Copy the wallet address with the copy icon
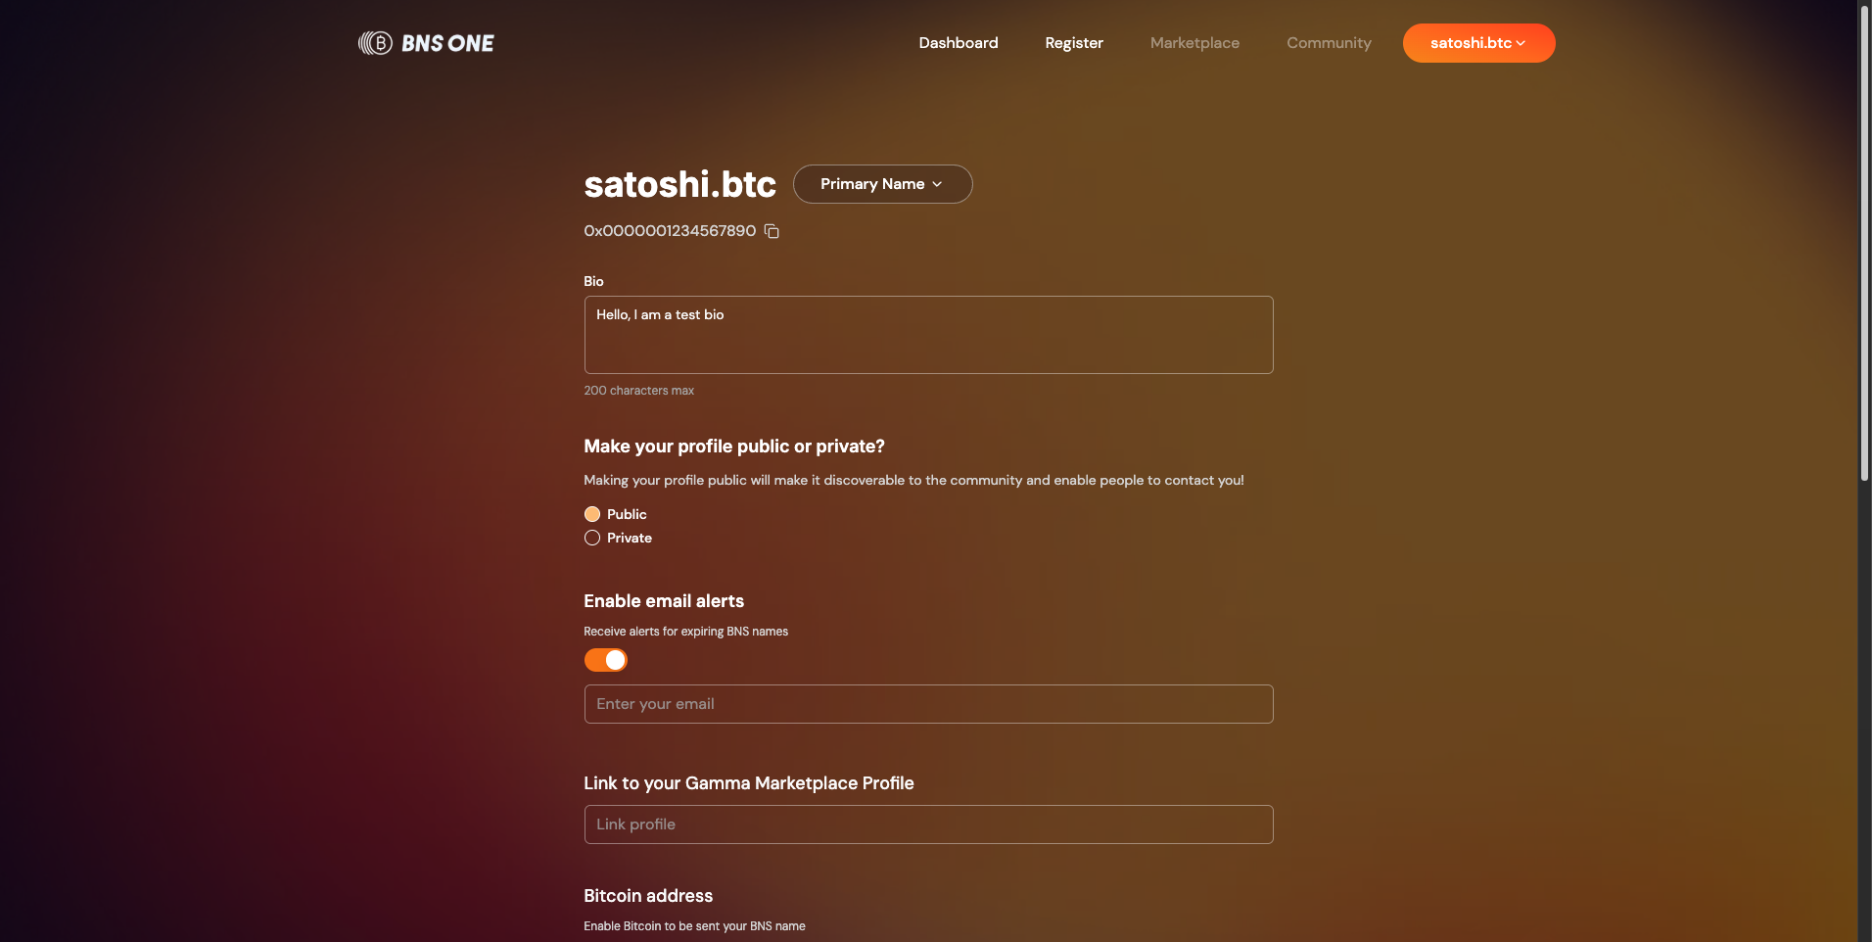 click(x=772, y=231)
